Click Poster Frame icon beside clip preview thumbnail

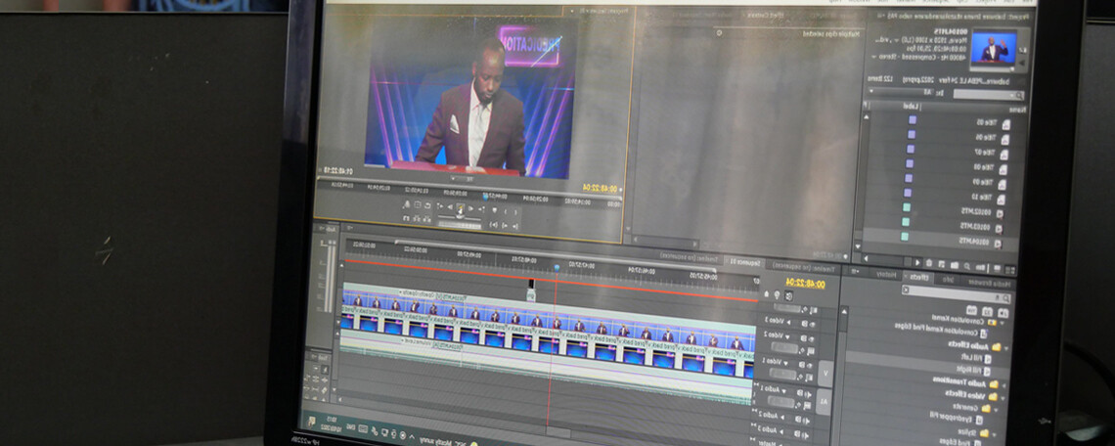1022,50
